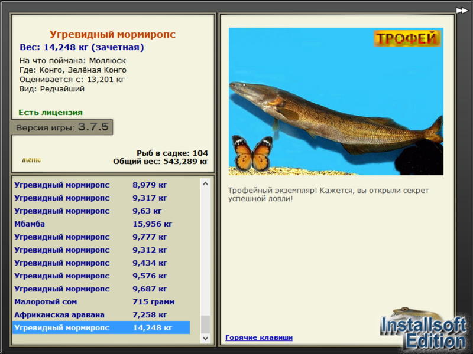The height and width of the screenshot is (354, 473).
Task: Select the Малоротый сом 715 грамм row
Action: coord(101,301)
